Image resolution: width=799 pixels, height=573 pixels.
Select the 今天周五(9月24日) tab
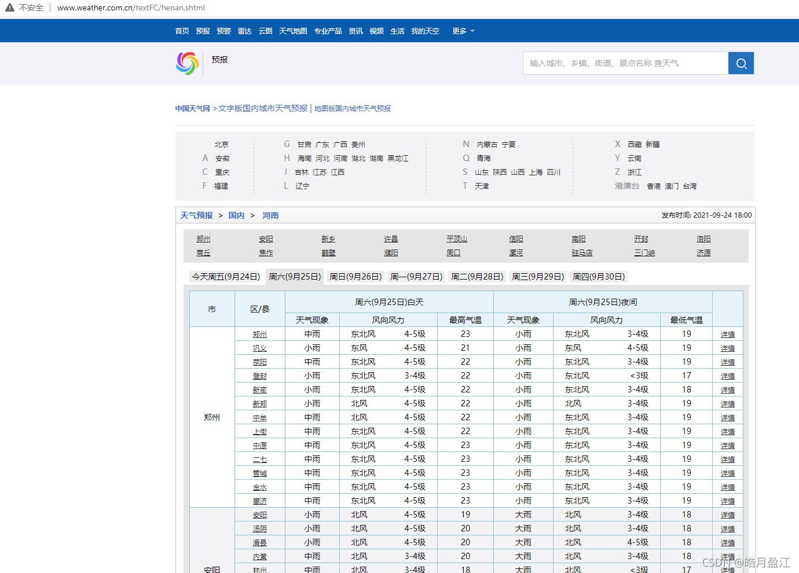226,277
